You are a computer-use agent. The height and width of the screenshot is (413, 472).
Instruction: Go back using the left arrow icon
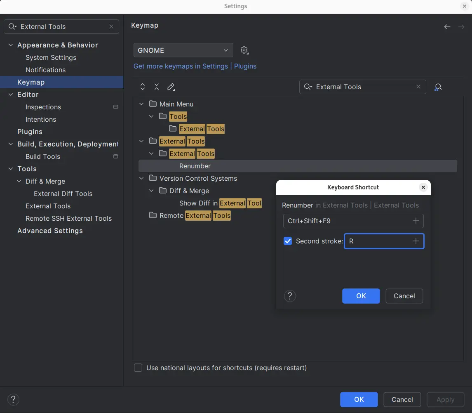(447, 27)
